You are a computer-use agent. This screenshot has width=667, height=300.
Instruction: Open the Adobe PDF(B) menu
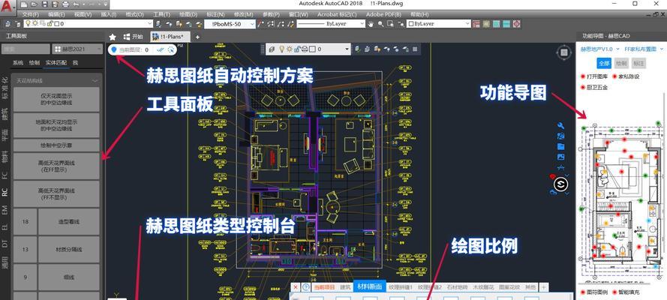383,14
